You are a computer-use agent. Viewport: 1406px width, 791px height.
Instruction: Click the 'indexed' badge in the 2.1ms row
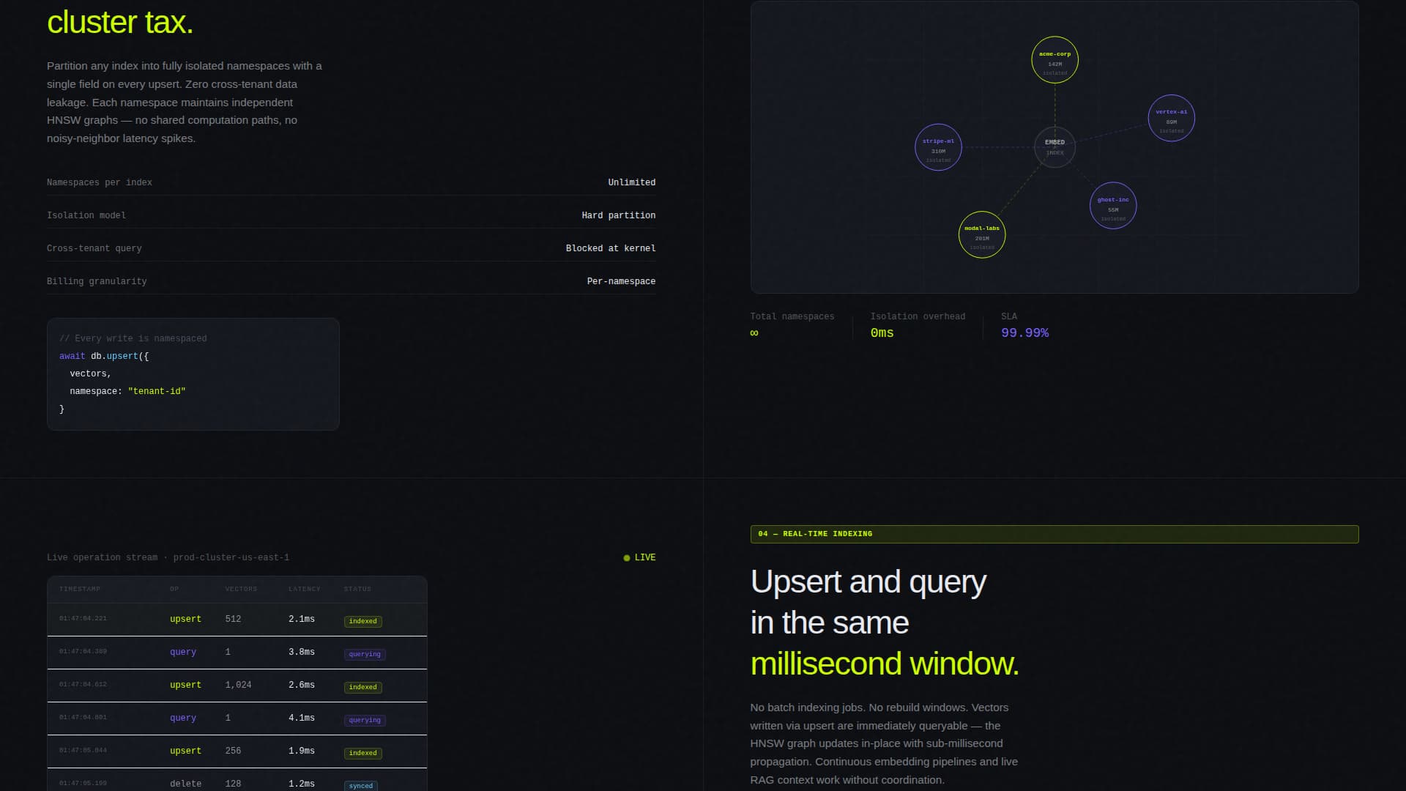(363, 621)
